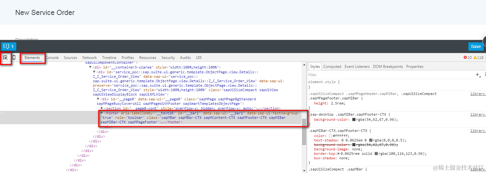This screenshot has width=486, height=173.
Task: Open the Resources tab
Action: coord(147,58)
